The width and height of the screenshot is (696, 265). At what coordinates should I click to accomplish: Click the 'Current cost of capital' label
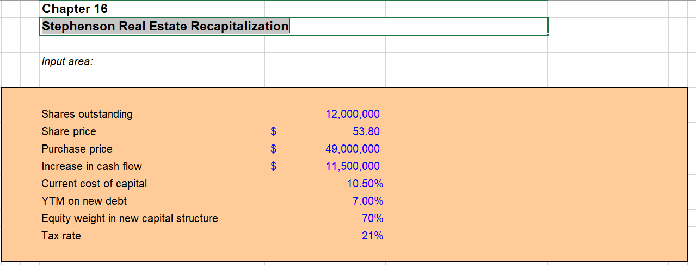94,184
